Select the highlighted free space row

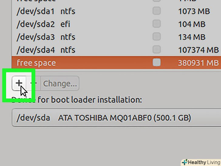[116, 63]
